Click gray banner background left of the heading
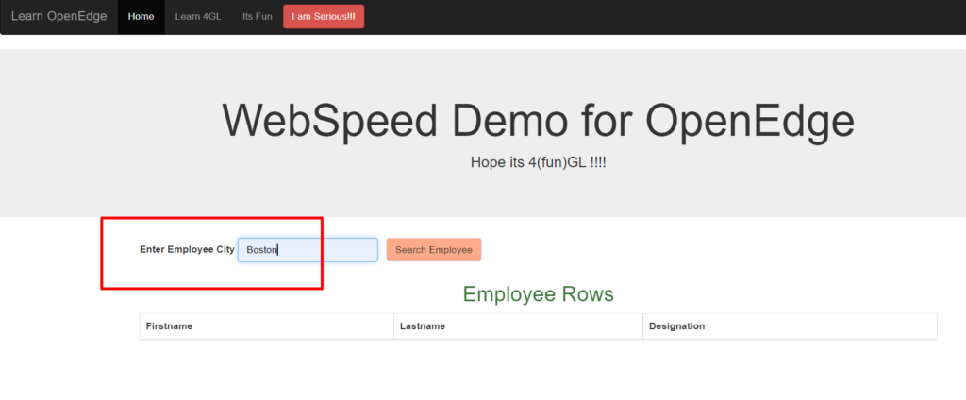The height and width of the screenshot is (400, 966). pos(104,132)
